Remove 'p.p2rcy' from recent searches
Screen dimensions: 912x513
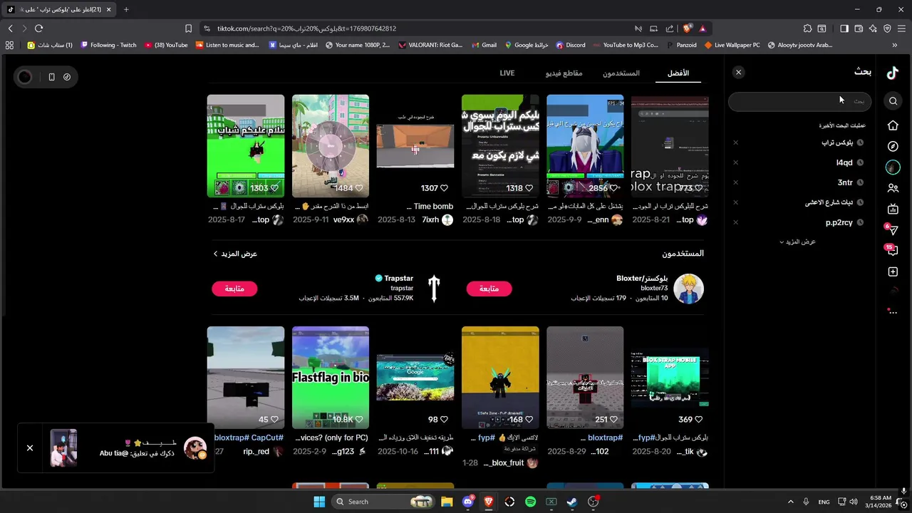(x=736, y=222)
